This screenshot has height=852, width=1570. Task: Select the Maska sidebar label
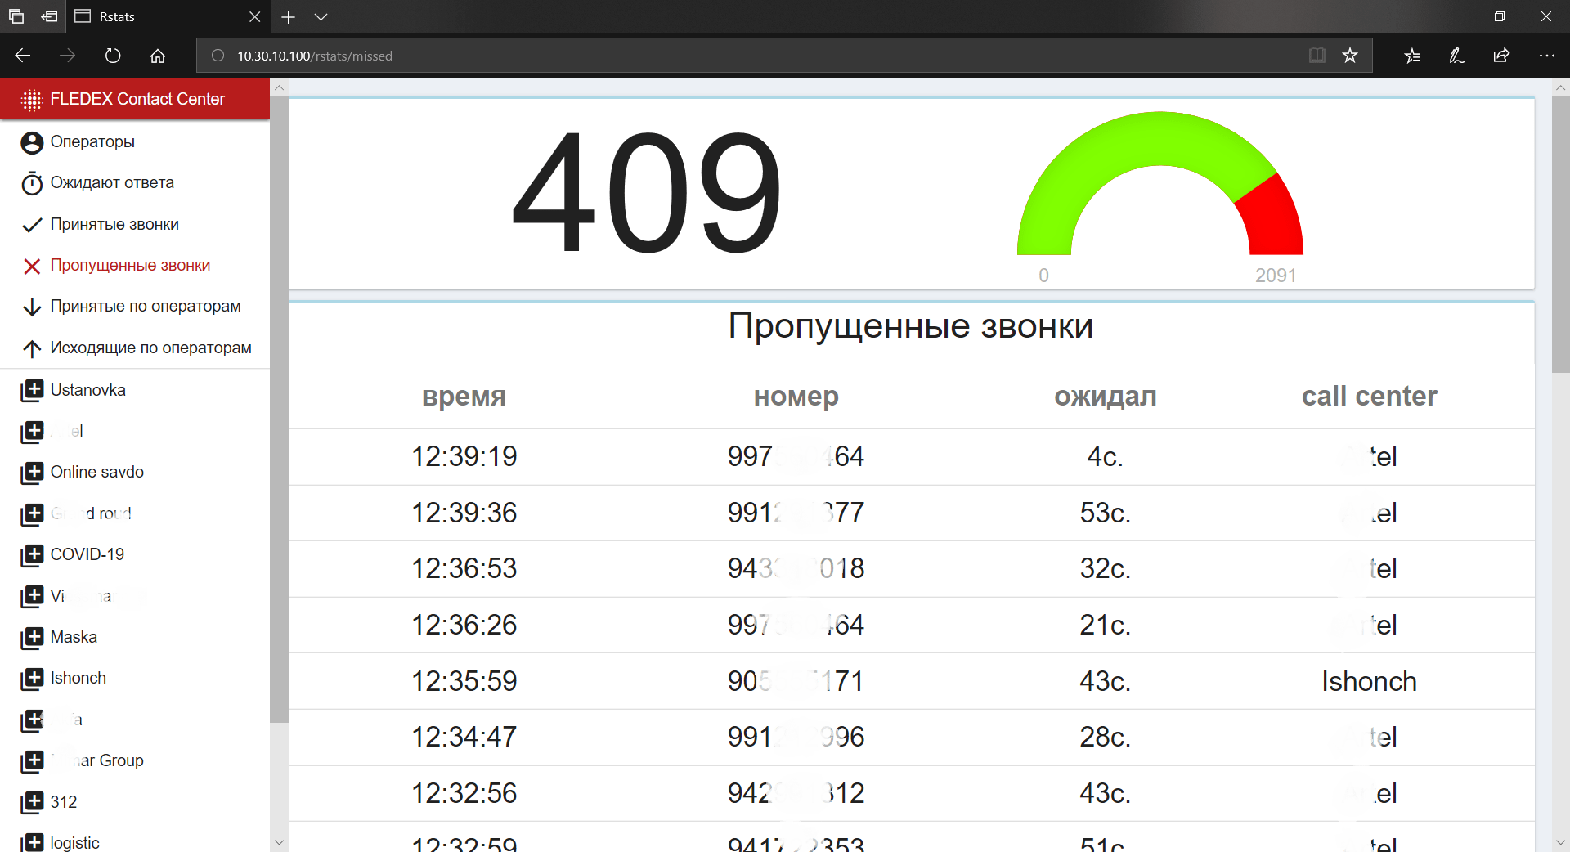tap(74, 637)
